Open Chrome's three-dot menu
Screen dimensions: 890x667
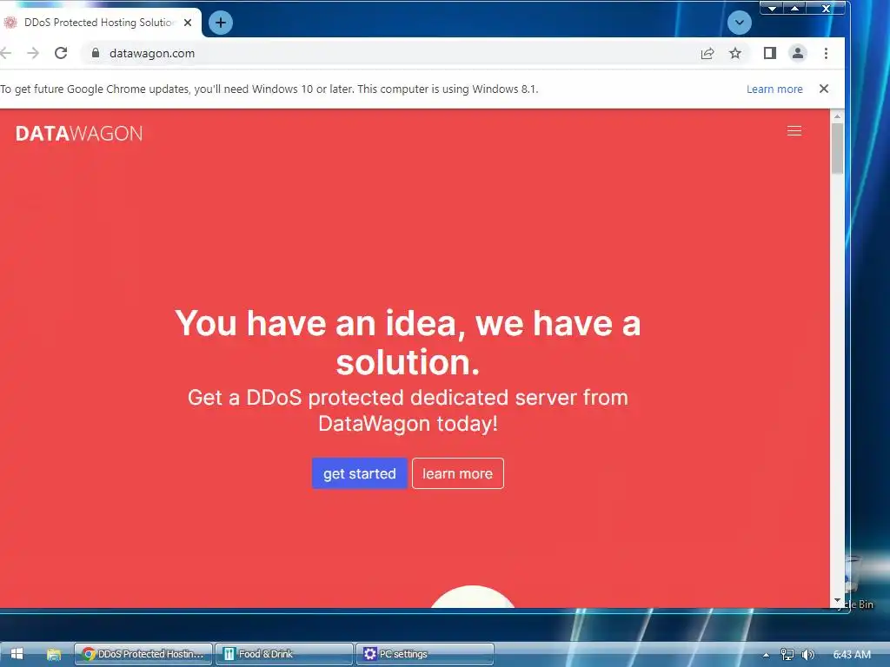click(x=826, y=53)
